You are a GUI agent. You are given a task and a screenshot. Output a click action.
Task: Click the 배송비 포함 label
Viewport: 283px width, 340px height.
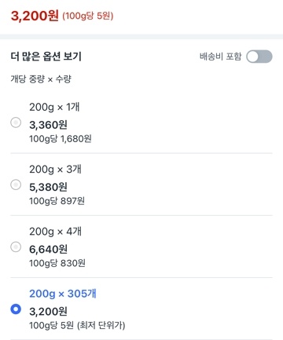click(x=220, y=57)
